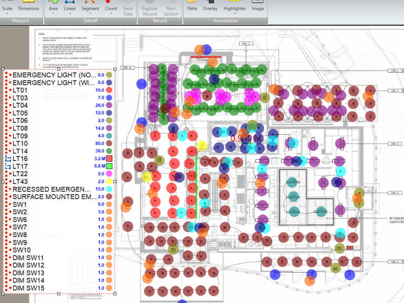Activate the Segment takeoff tool
This screenshot has height=303, width=404.
[90, 7]
